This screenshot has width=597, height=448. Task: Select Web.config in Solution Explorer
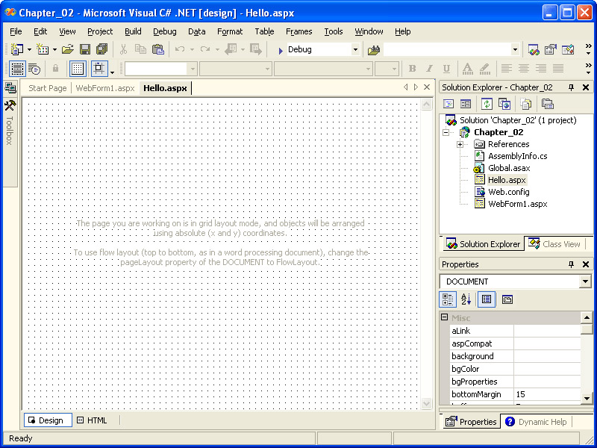tap(508, 192)
